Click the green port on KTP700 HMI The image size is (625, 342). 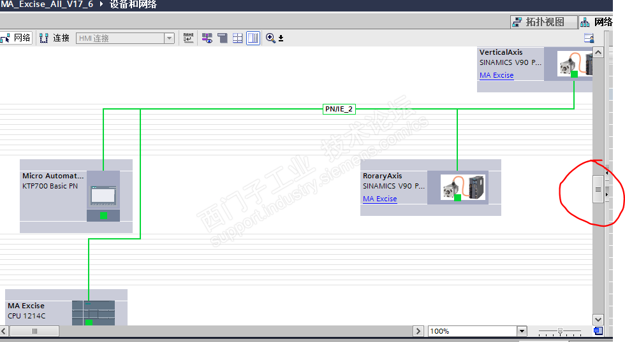point(103,215)
